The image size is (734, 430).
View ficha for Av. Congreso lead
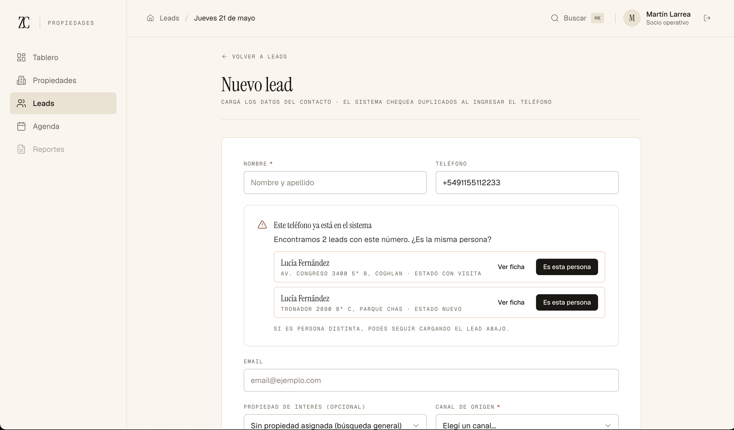click(x=511, y=267)
